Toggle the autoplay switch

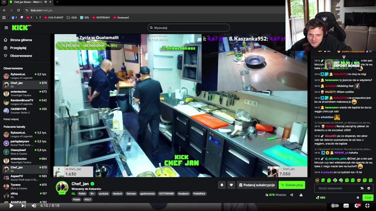pyautogui.click(x=335, y=206)
